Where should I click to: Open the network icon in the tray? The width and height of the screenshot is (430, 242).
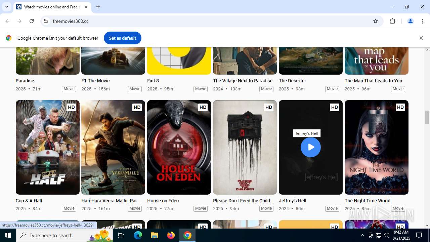379,235
